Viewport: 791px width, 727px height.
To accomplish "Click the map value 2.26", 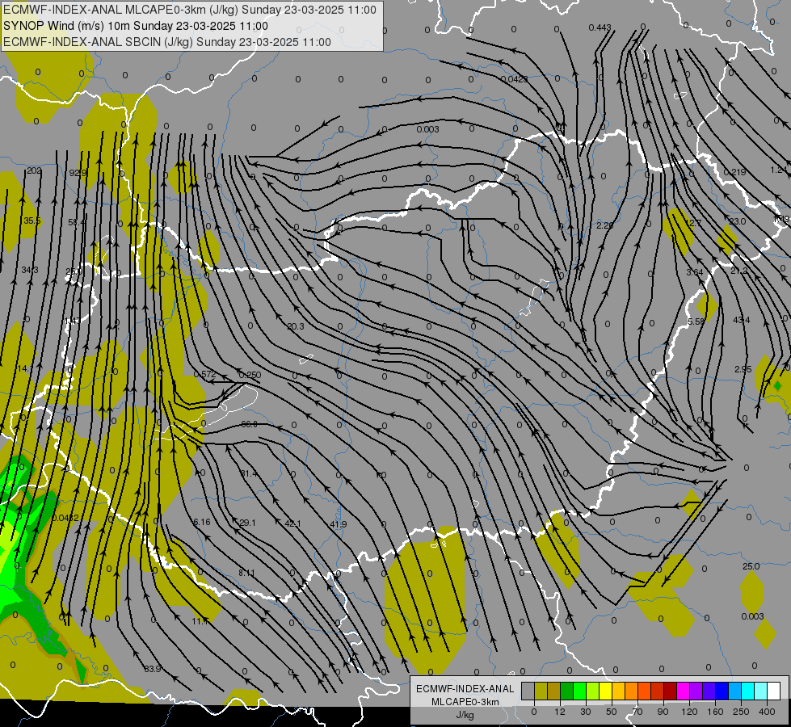I will (x=604, y=225).
